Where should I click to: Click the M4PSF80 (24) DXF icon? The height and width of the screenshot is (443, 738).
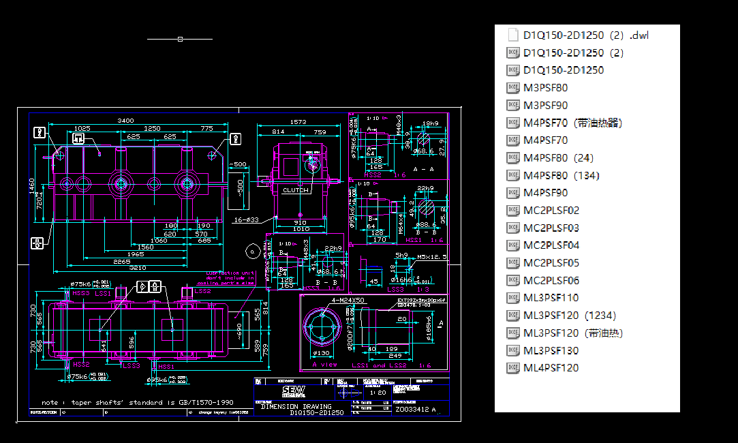point(512,157)
